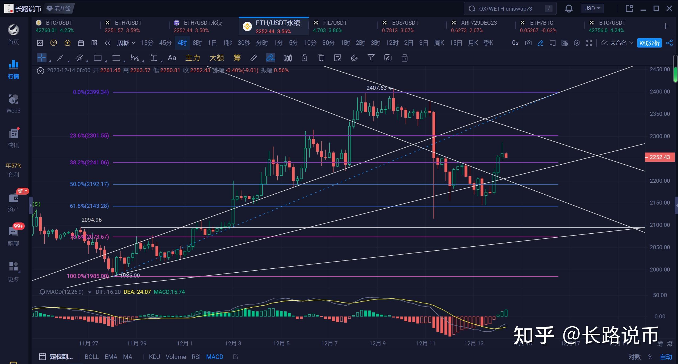Toggle the 主力 indicator
This screenshot has width=678, height=364.
point(192,58)
